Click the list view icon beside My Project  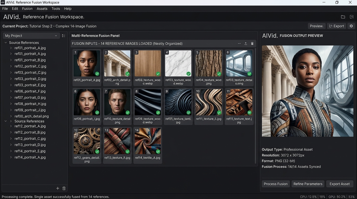64,36
